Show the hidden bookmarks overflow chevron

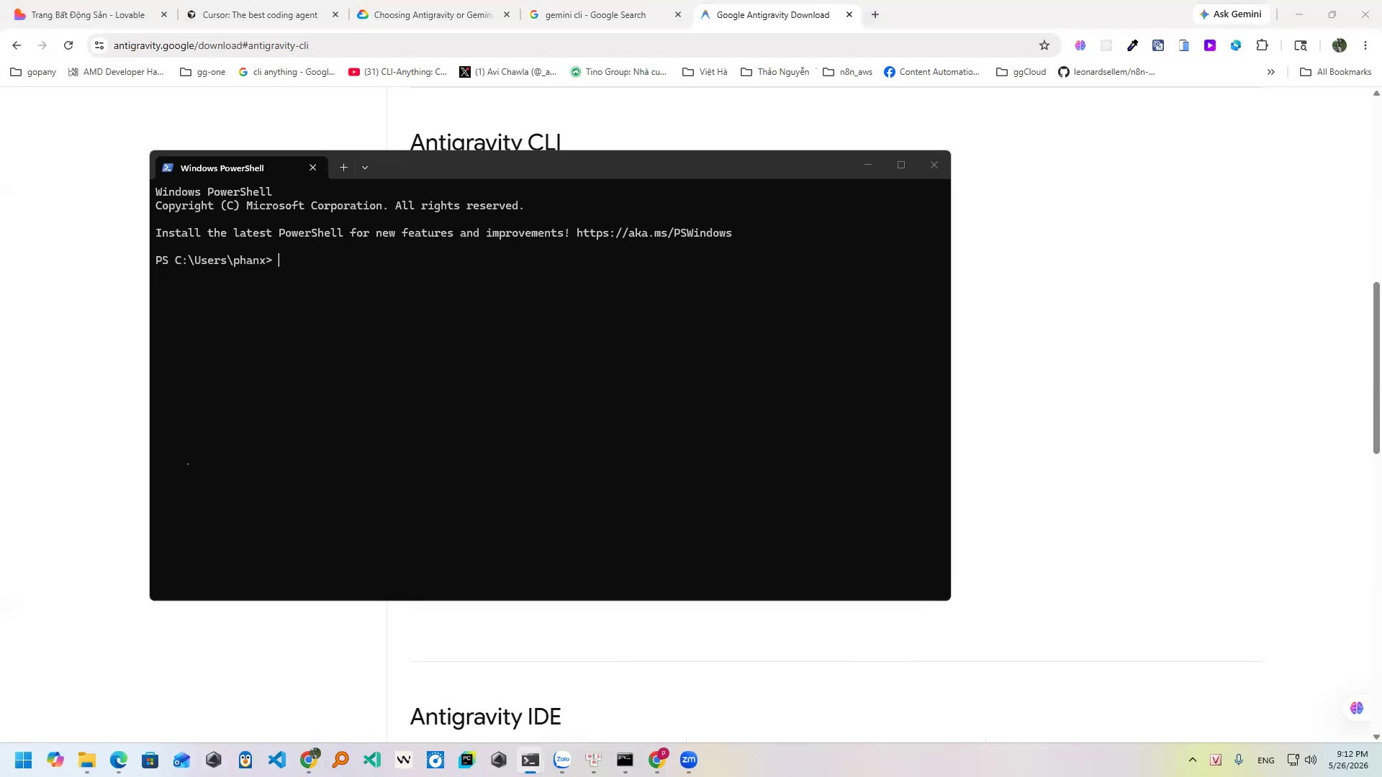click(1271, 72)
